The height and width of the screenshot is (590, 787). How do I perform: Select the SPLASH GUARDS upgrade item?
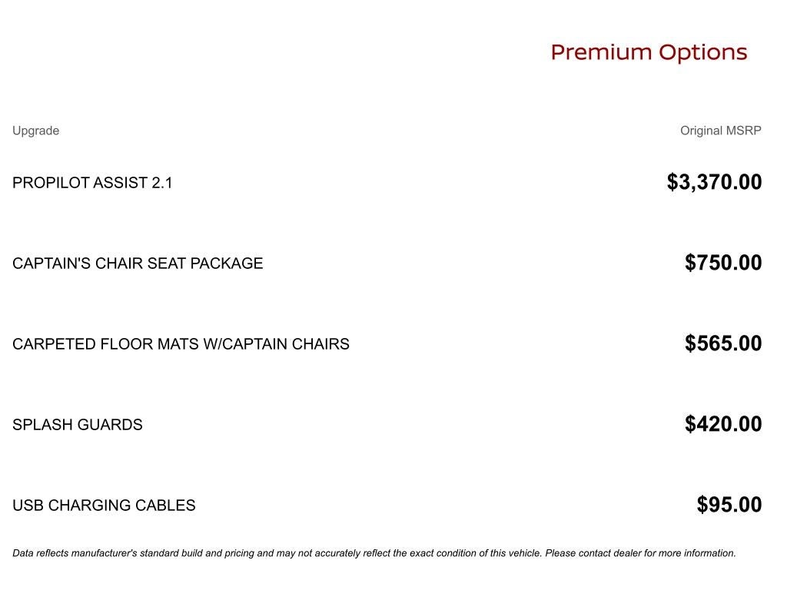78,425
